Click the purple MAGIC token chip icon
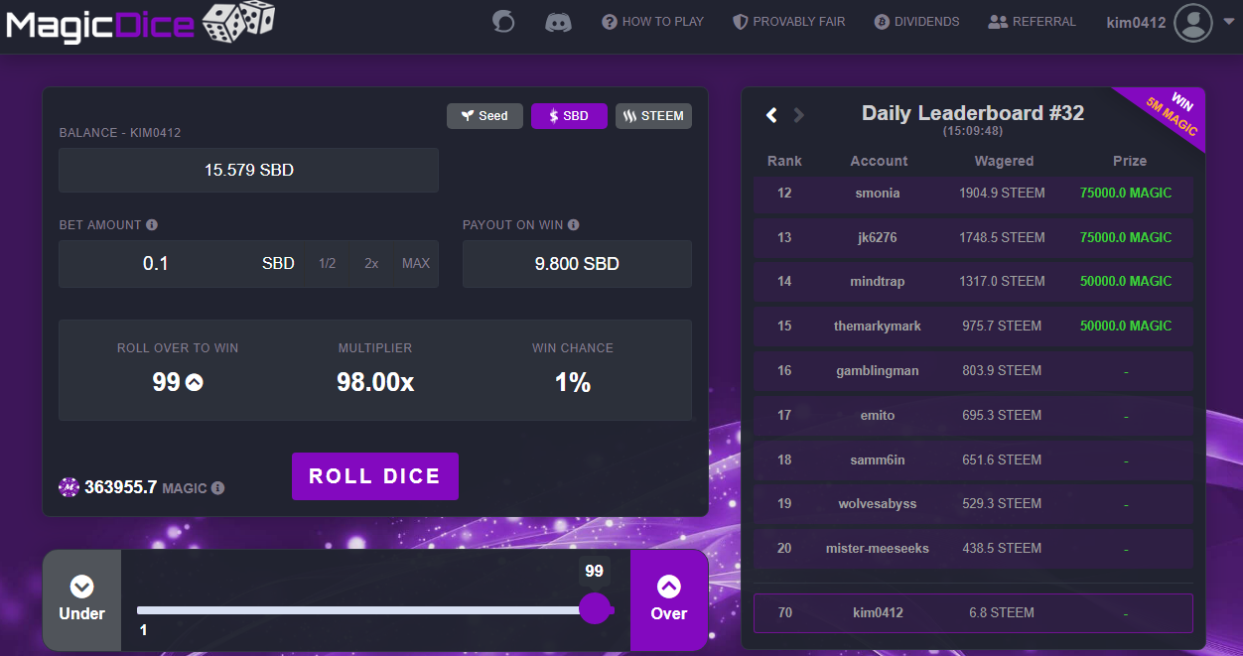The height and width of the screenshot is (656, 1243). pos(69,487)
